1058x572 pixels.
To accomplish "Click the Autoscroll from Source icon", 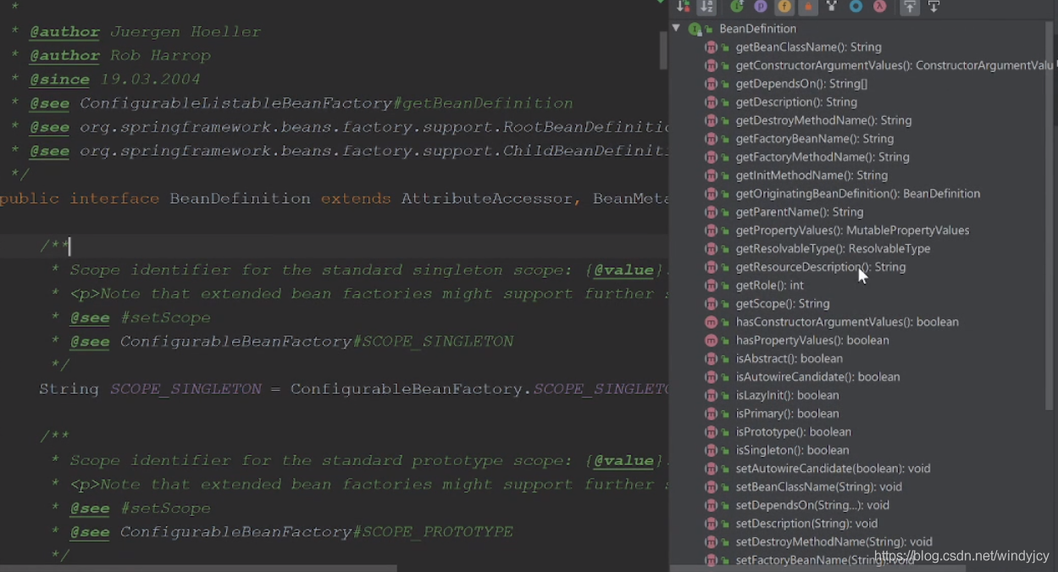I will pos(933,7).
